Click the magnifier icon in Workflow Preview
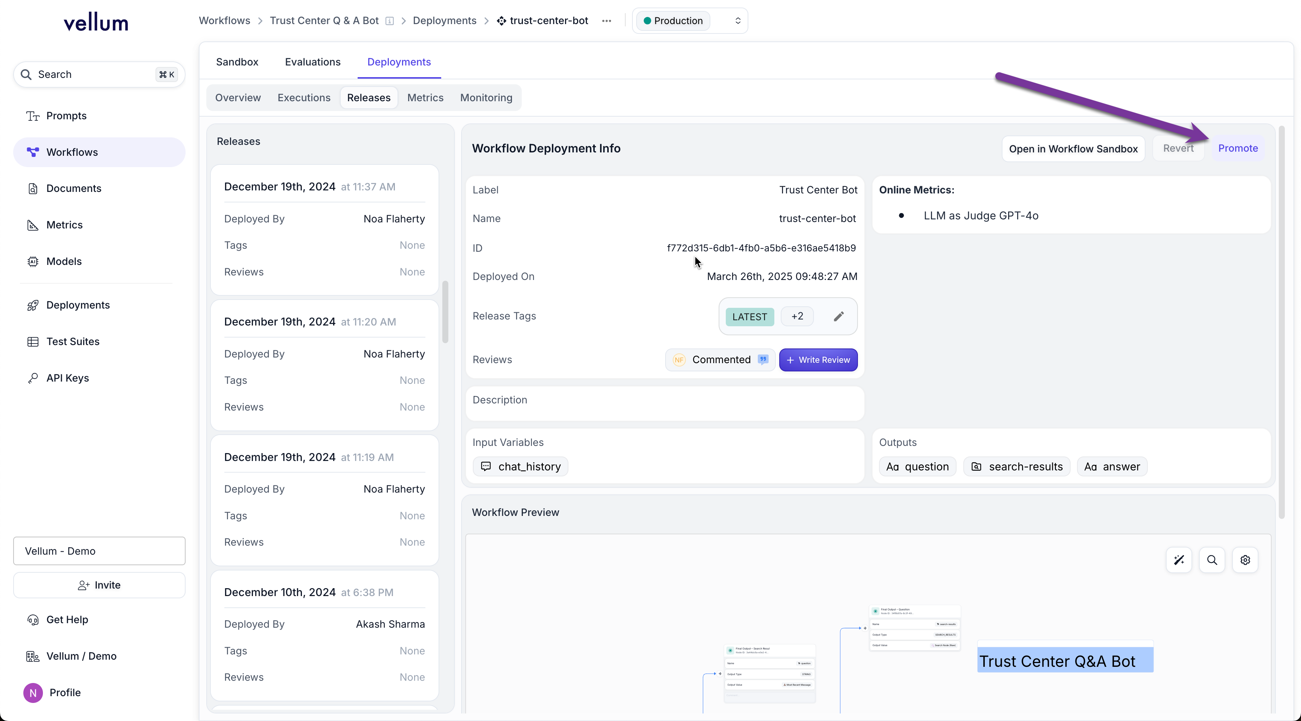 1212,560
